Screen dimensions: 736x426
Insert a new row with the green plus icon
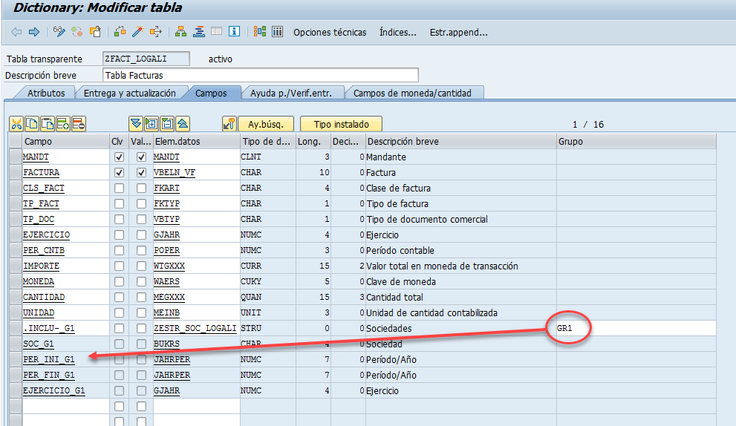(63, 124)
